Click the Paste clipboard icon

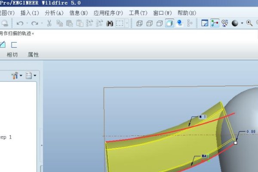pos(69,23)
